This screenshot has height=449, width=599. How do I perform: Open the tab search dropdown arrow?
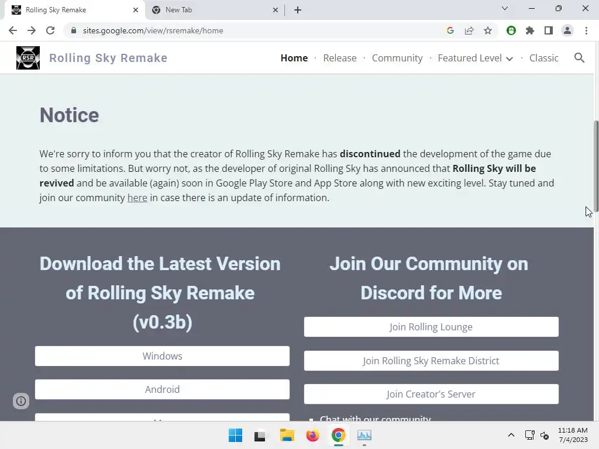click(x=505, y=8)
